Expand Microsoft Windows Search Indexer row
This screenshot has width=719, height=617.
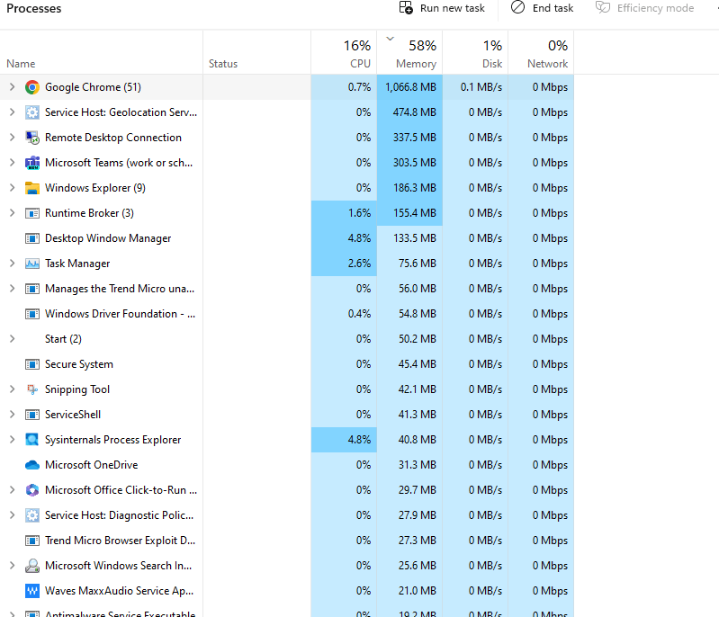tap(13, 566)
